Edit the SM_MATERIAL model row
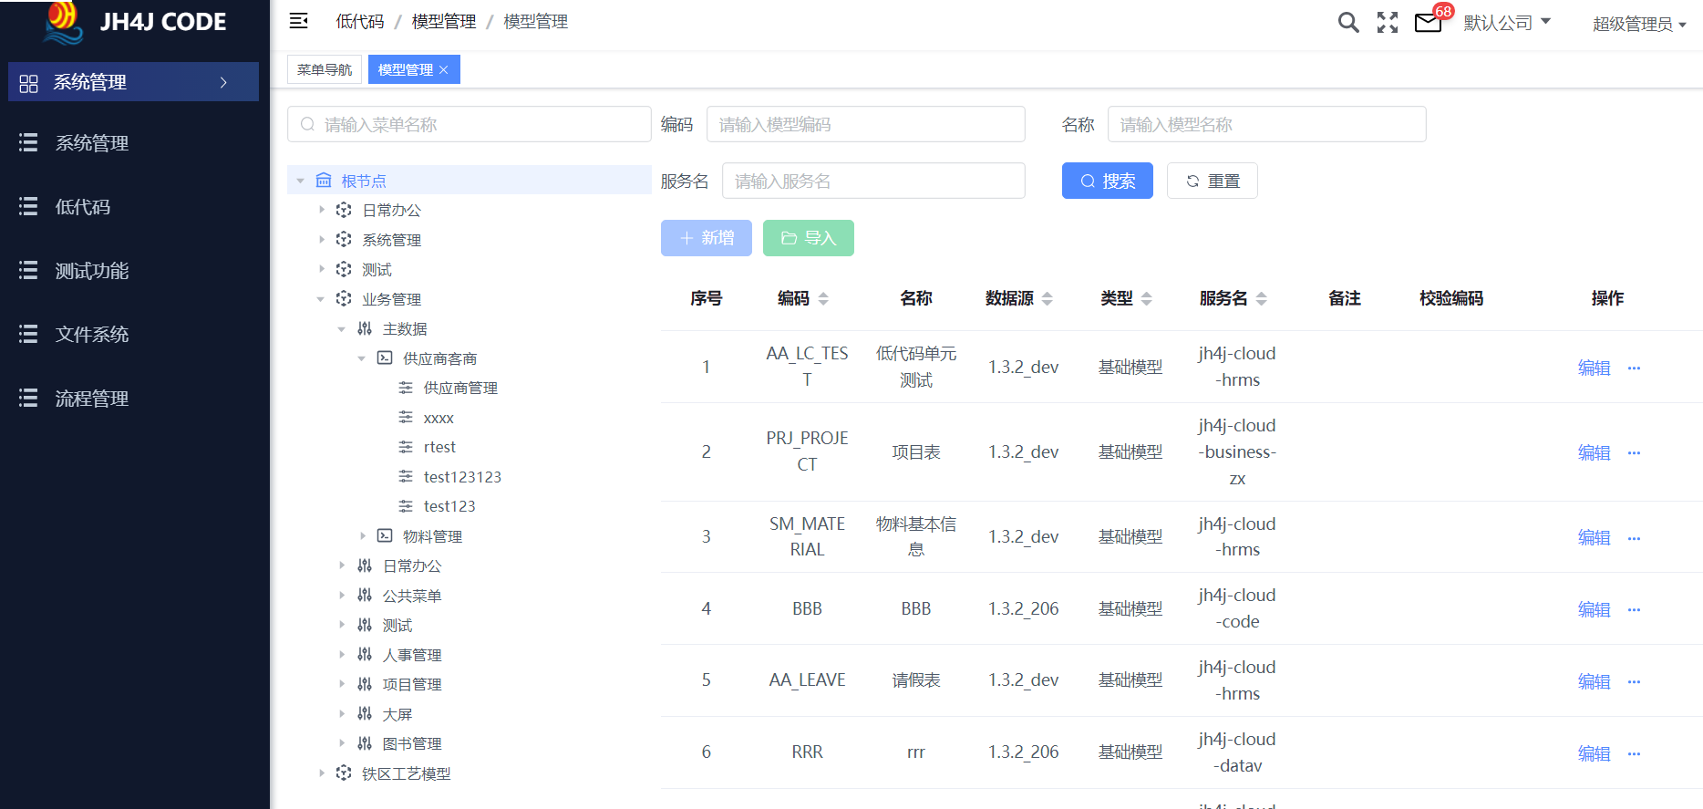The image size is (1703, 809). coord(1595,537)
